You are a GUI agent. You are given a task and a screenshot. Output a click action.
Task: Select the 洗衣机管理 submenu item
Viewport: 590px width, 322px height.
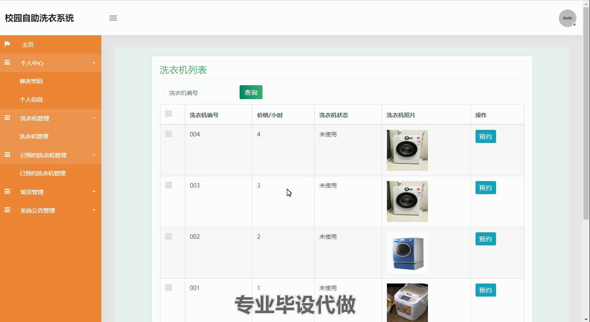point(34,136)
